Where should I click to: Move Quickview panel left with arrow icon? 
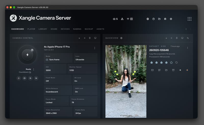click(x=171, y=38)
